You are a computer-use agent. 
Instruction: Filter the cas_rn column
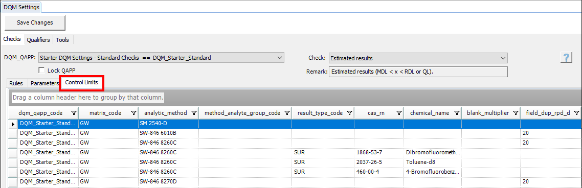pyautogui.click(x=399, y=113)
